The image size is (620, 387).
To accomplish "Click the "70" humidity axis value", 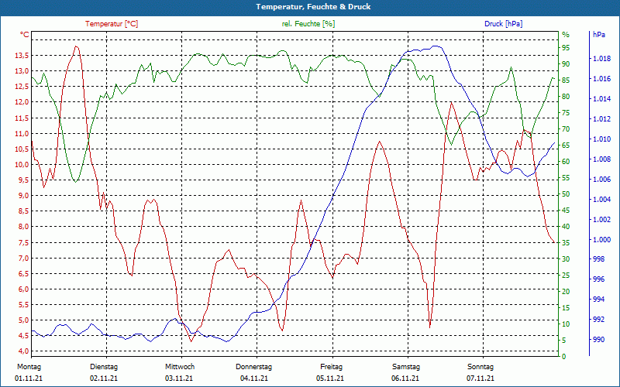I will pyautogui.click(x=566, y=129).
